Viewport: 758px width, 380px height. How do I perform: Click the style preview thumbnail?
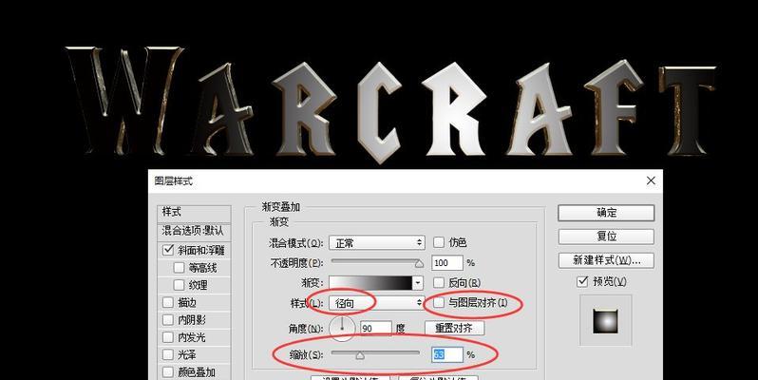point(605,320)
